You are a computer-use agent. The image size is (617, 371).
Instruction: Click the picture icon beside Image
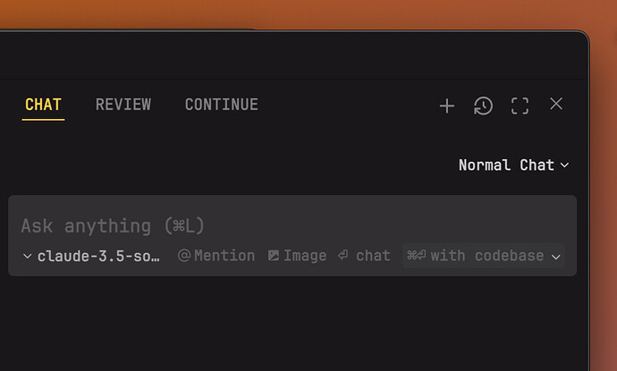point(274,256)
